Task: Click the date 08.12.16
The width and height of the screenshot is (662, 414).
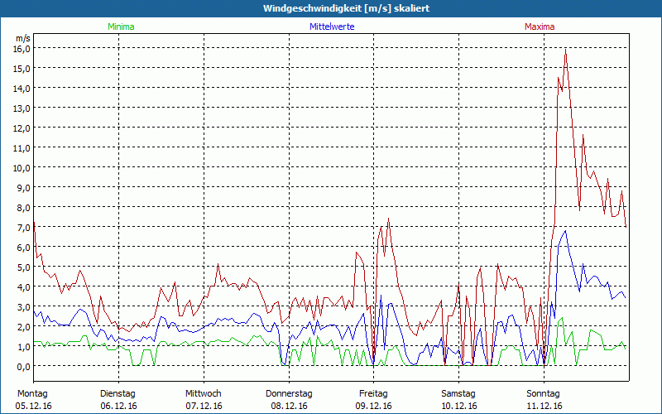Action: (289, 406)
